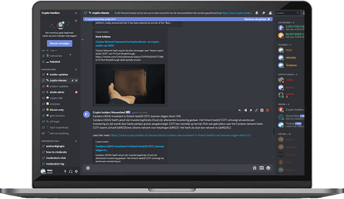Open the insider-updates channel
Image resolution: width=344 pixels, height=199 pixels.
[59, 75]
